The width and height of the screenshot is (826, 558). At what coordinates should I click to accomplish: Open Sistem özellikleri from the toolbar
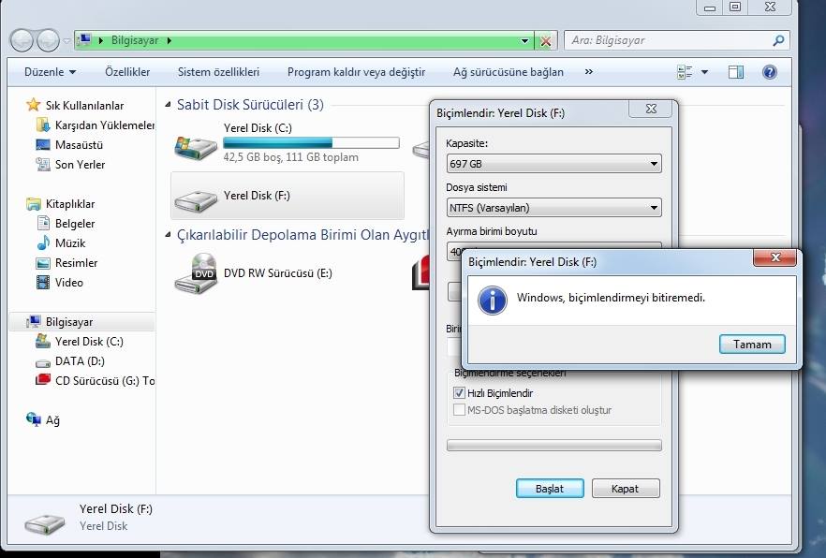(218, 71)
